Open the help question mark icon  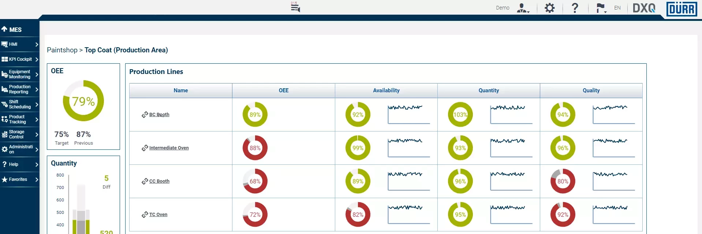(575, 8)
